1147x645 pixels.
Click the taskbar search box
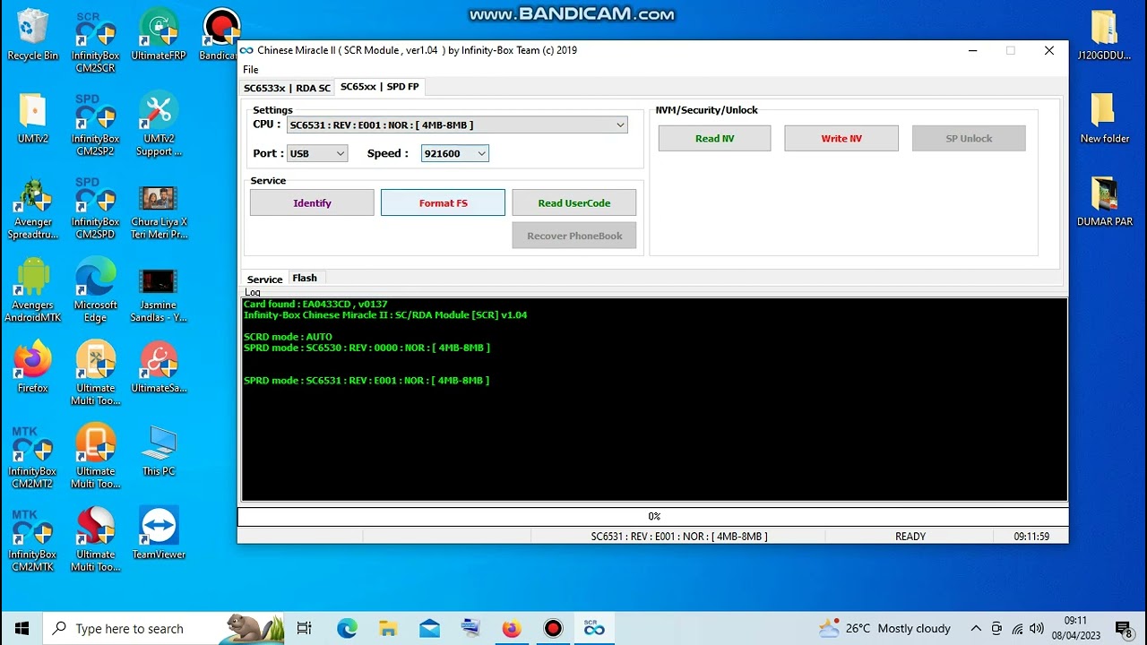click(x=164, y=628)
